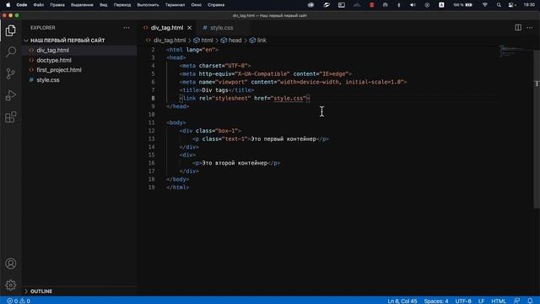
Task: Click the text Это второй контейнер
Action: click(235, 163)
